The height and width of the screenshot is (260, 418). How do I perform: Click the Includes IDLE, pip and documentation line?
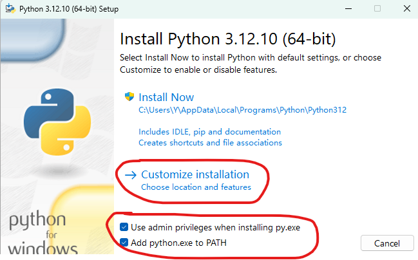(209, 131)
